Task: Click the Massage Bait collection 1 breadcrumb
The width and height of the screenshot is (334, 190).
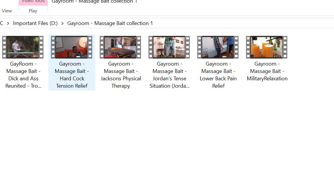Action: click(x=110, y=23)
